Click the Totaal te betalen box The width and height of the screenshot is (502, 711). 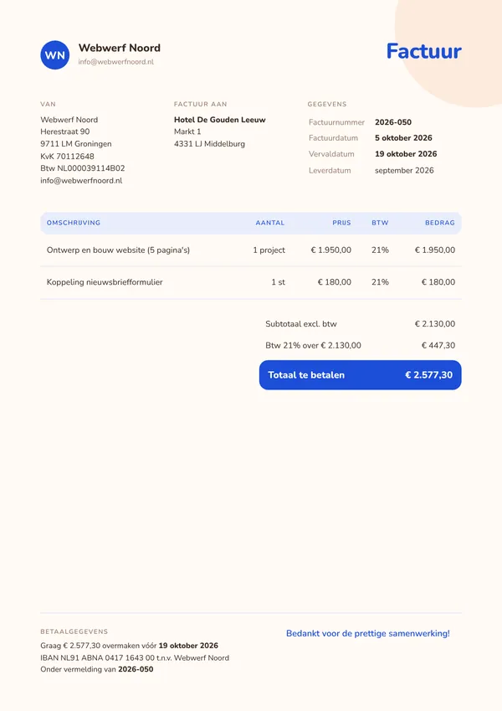[361, 375]
